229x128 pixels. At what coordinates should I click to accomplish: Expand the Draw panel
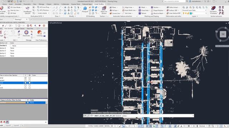[x=58, y=16]
